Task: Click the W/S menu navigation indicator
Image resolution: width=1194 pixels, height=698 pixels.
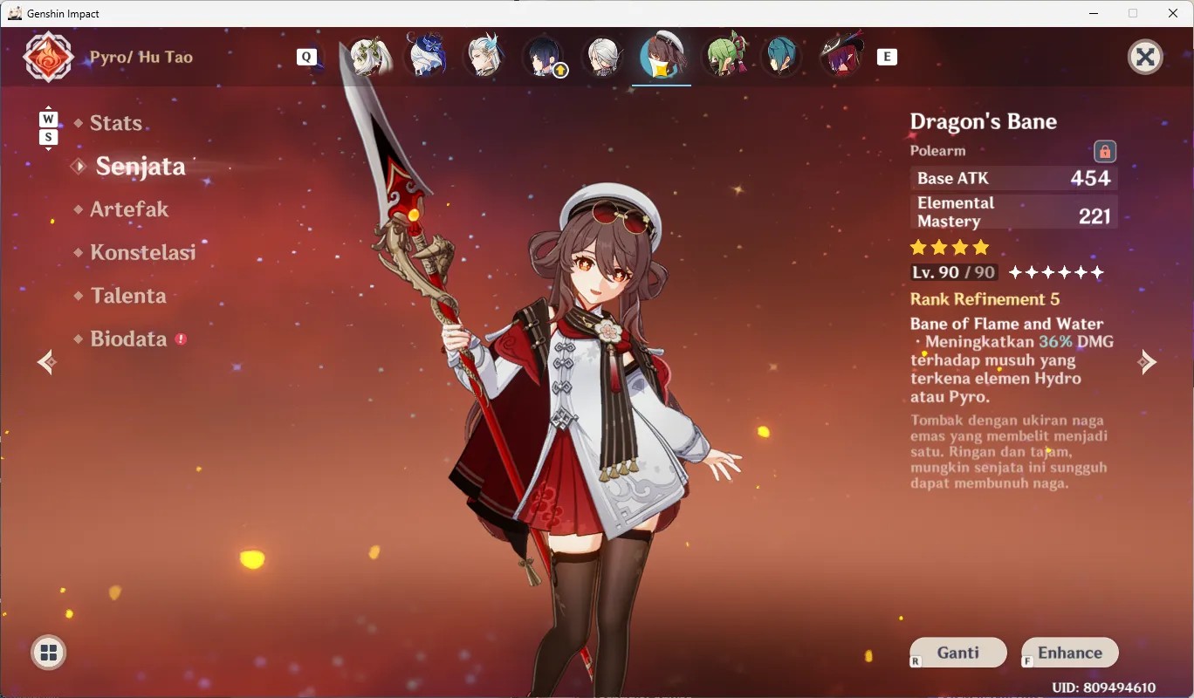Action: [x=48, y=128]
